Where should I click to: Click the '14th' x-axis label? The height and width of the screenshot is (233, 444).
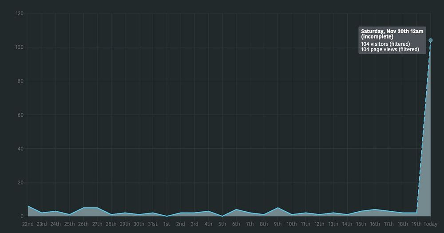[347, 224]
